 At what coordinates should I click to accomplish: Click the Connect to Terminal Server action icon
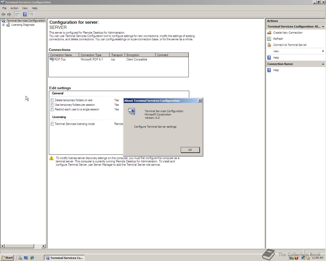tap(269, 45)
